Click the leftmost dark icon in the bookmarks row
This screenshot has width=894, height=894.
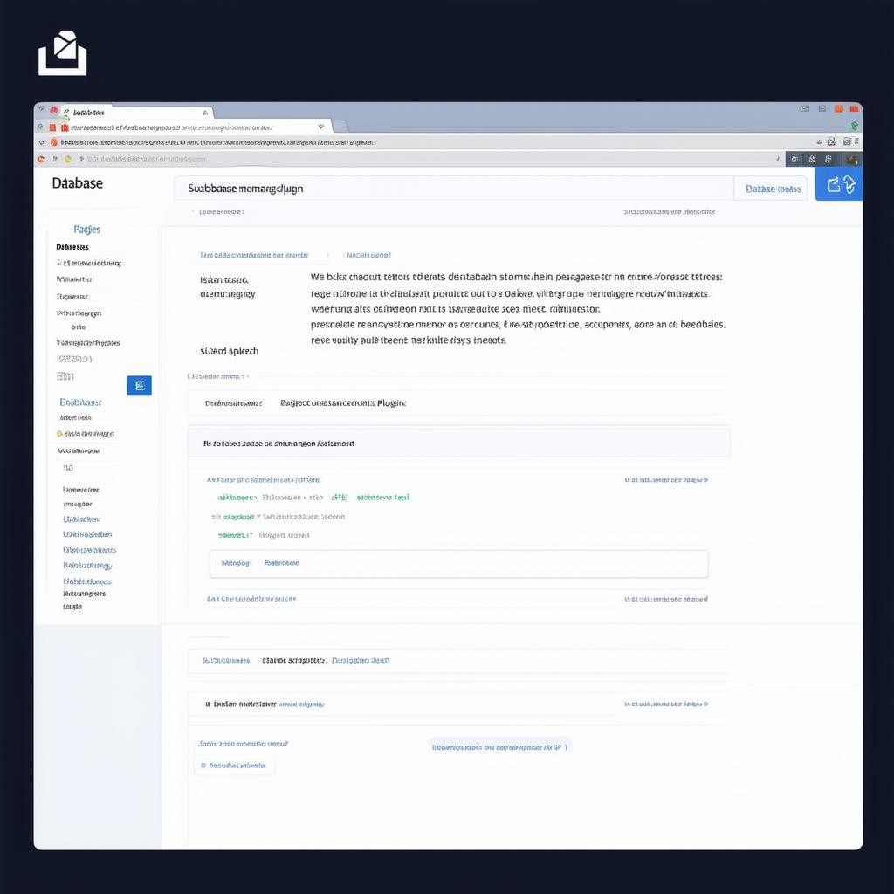pyautogui.click(x=794, y=159)
